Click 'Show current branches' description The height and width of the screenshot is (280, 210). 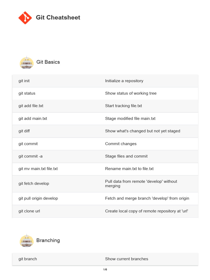[x=126, y=259]
